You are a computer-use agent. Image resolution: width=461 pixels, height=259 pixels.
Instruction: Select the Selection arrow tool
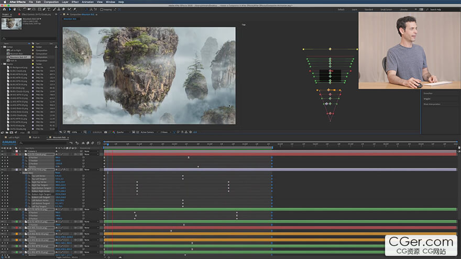[10, 9]
